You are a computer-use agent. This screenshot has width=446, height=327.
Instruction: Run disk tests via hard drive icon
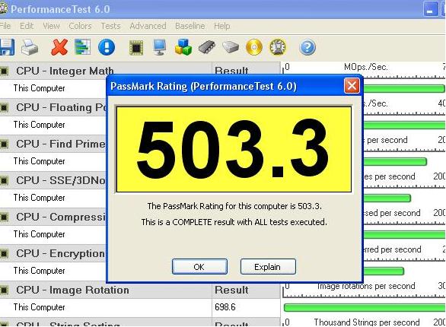(x=231, y=47)
